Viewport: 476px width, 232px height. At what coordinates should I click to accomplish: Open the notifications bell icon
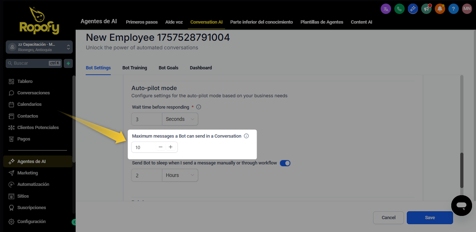tap(440, 9)
